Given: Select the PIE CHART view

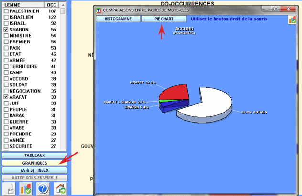Looking at the screenshot, I should coord(164,19).
